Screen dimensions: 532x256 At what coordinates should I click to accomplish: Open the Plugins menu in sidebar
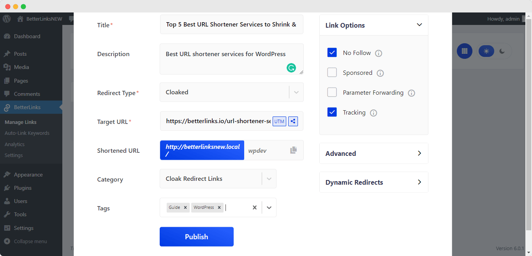point(23,188)
